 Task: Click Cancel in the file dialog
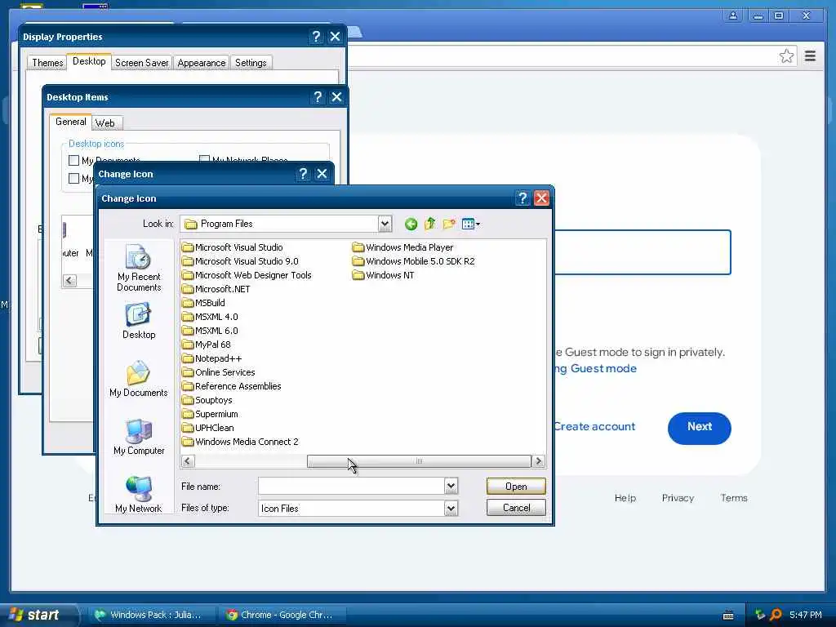pos(516,508)
